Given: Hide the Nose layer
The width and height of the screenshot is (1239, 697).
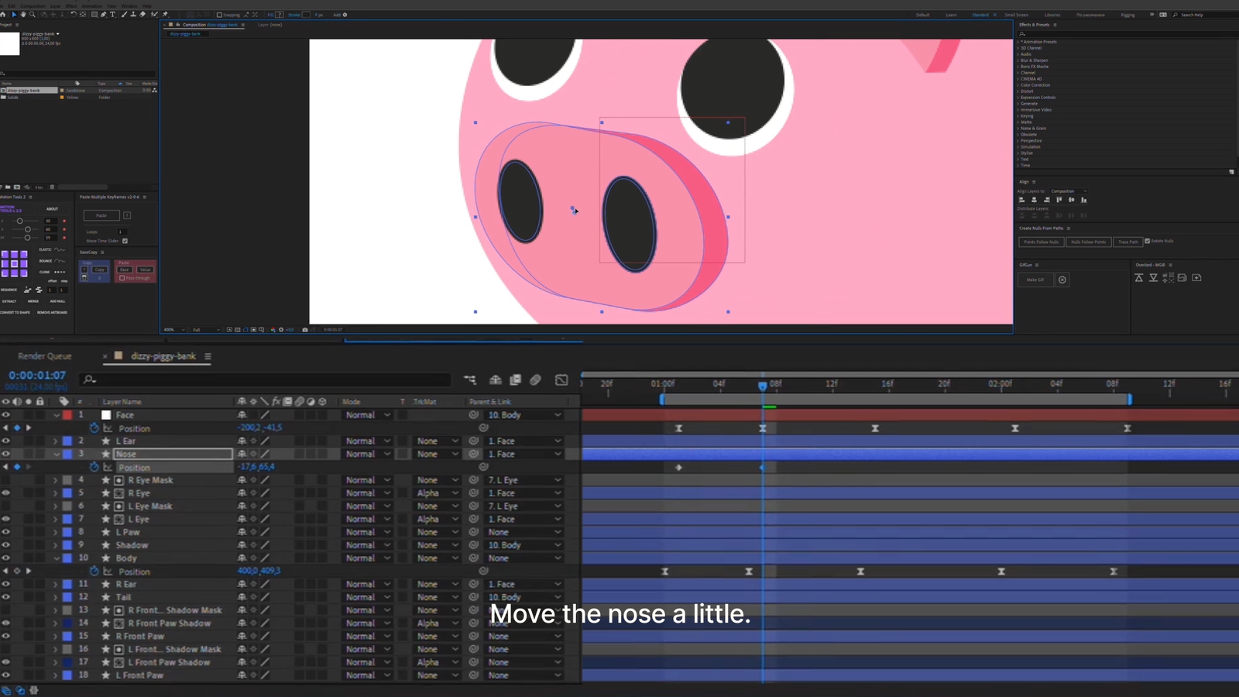Looking at the screenshot, I should point(5,454).
